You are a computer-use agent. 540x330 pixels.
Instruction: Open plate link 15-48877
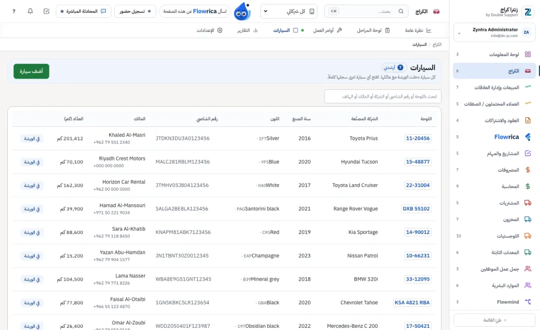coord(418,162)
